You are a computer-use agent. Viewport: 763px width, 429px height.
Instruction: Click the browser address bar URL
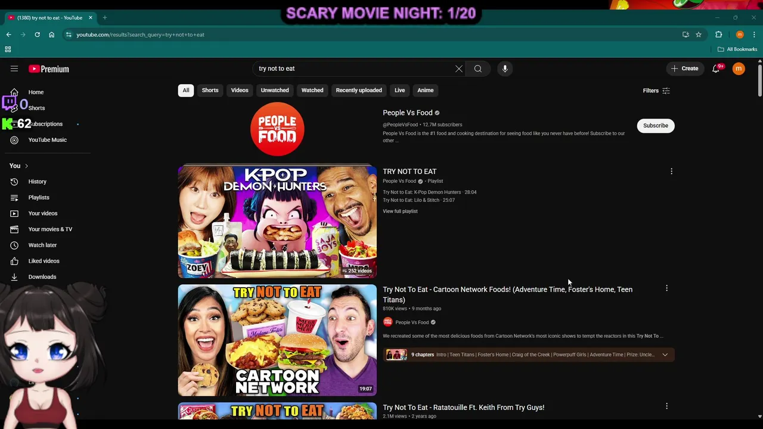tap(140, 35)
